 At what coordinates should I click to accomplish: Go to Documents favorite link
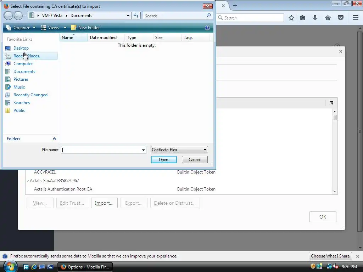(24, 72)
